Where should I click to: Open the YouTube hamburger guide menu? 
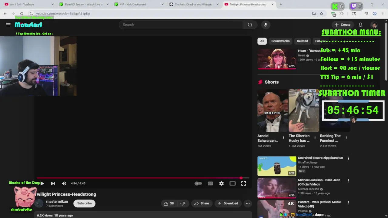[8, 25]
